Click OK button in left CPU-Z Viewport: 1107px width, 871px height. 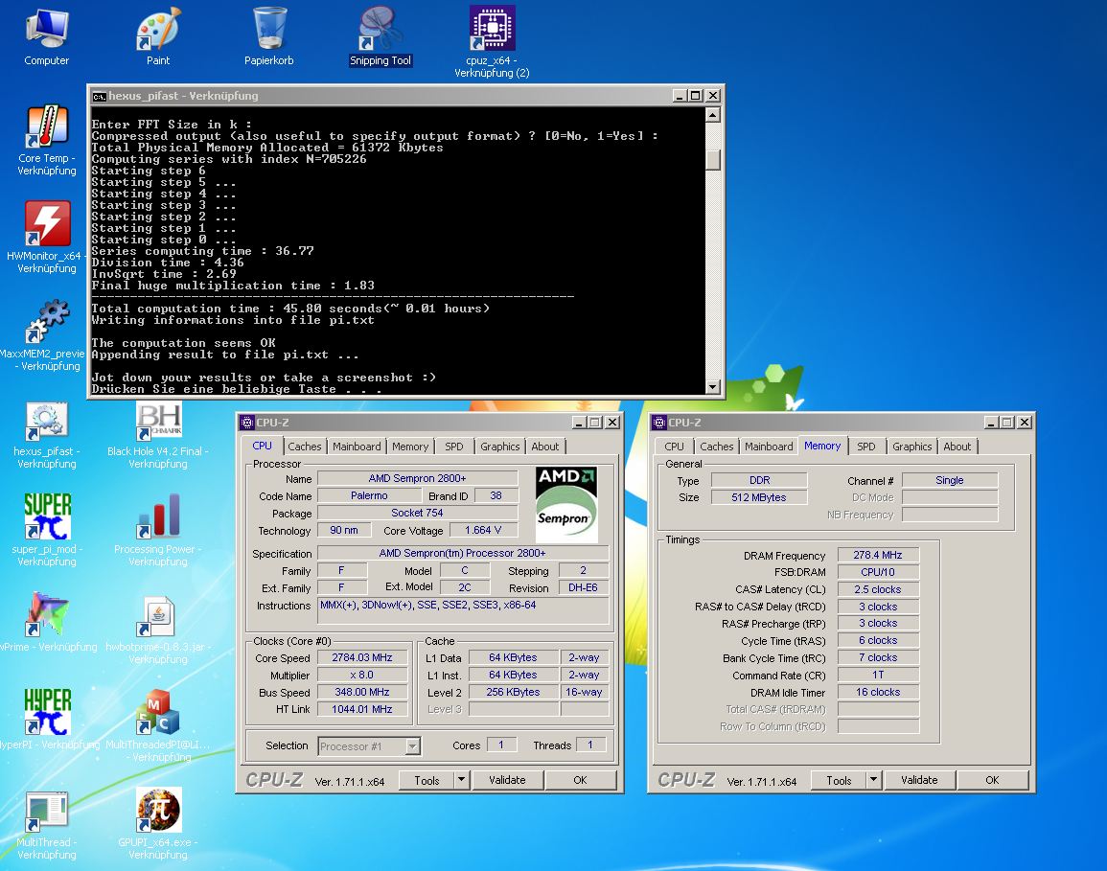(580, 780)
